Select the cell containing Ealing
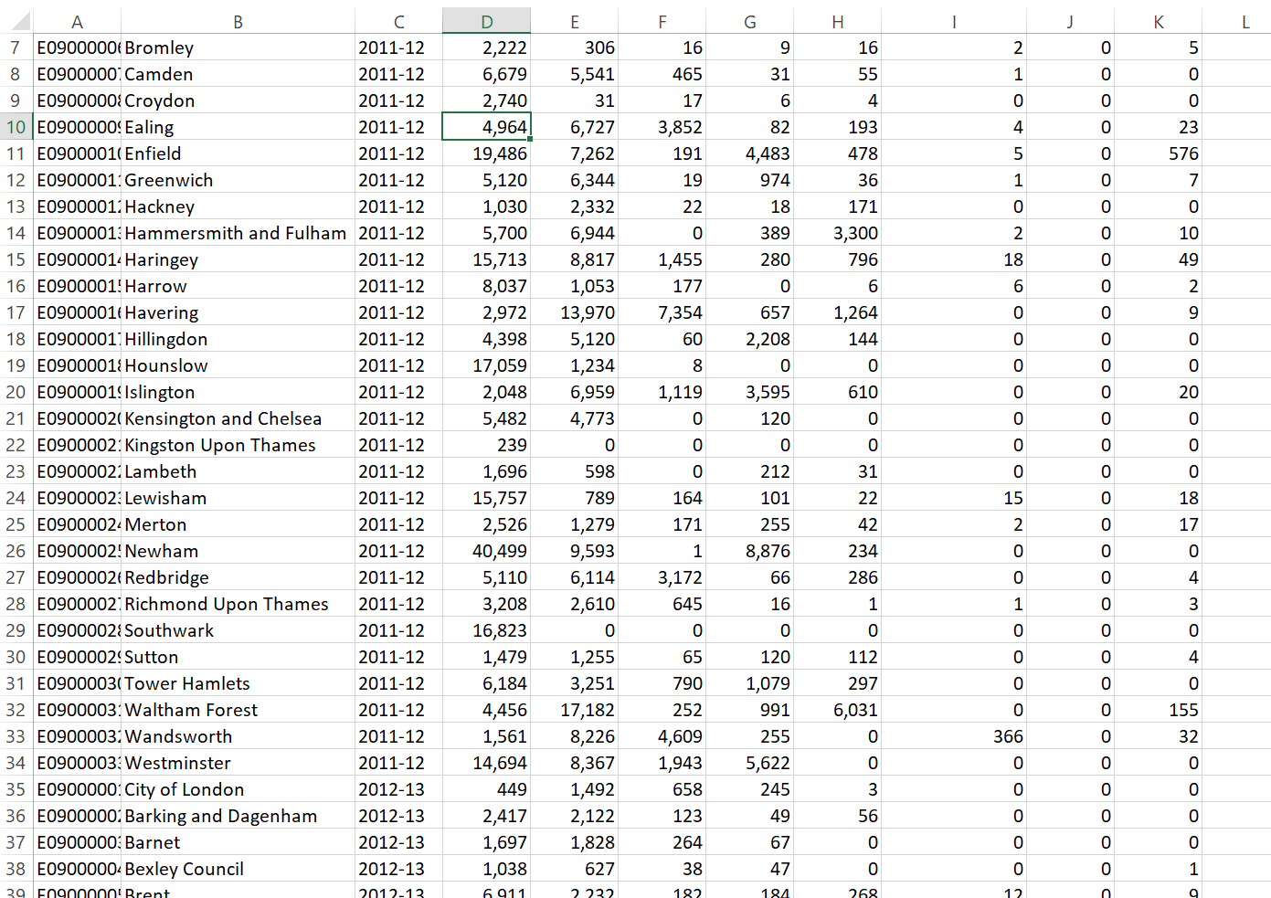 (238, 127)
